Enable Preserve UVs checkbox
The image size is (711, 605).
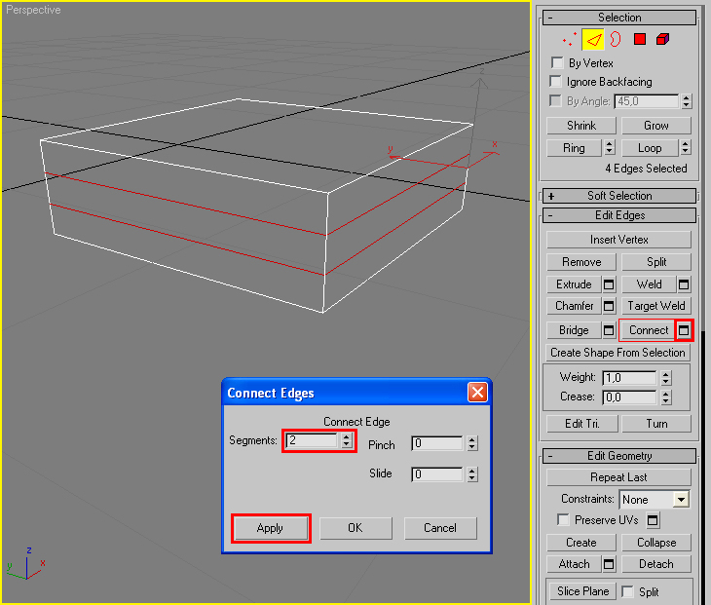coord(563,519)
